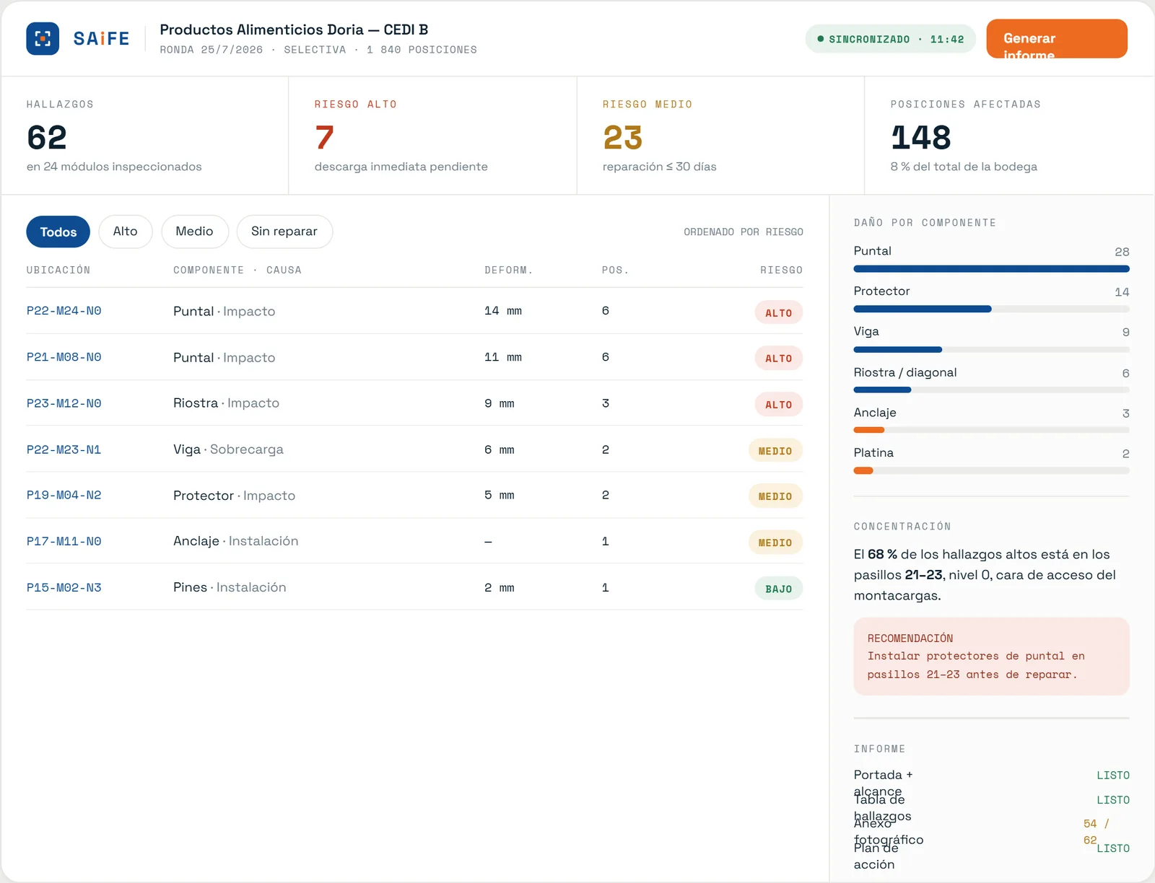Click the Anclaje · Instalación component cell
Image resolution: width=1155 pixels, height=883 pixels.
pos(235,541)
